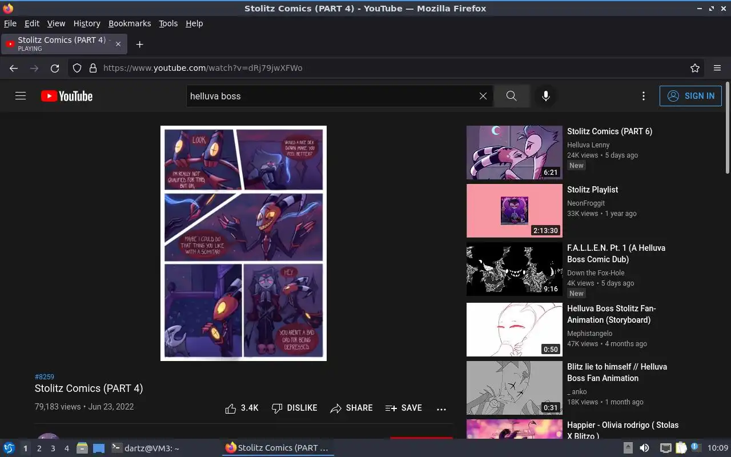The image size is (731, 457).
Task: Save the video to a playlist
Action: click(404, 408)
